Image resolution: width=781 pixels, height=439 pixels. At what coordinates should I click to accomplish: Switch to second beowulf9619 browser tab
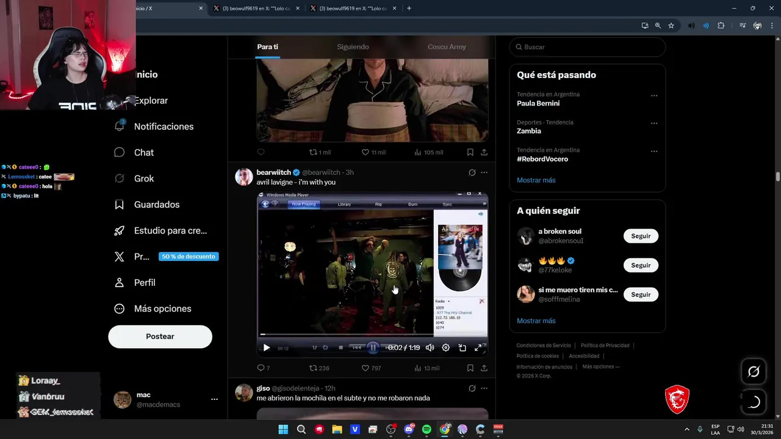tap(354, 9)
